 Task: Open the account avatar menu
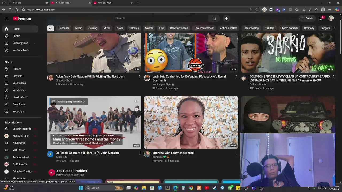(x=331, y=18)
